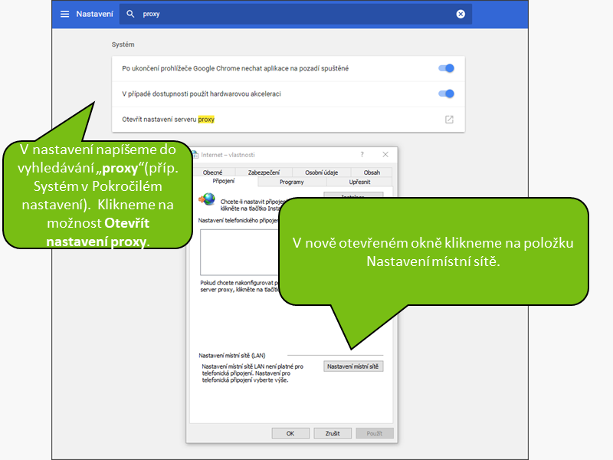Open the Nastavení hamburger menu
The width and height of the screenshot is (613, 460).
(x=64, y=14)
